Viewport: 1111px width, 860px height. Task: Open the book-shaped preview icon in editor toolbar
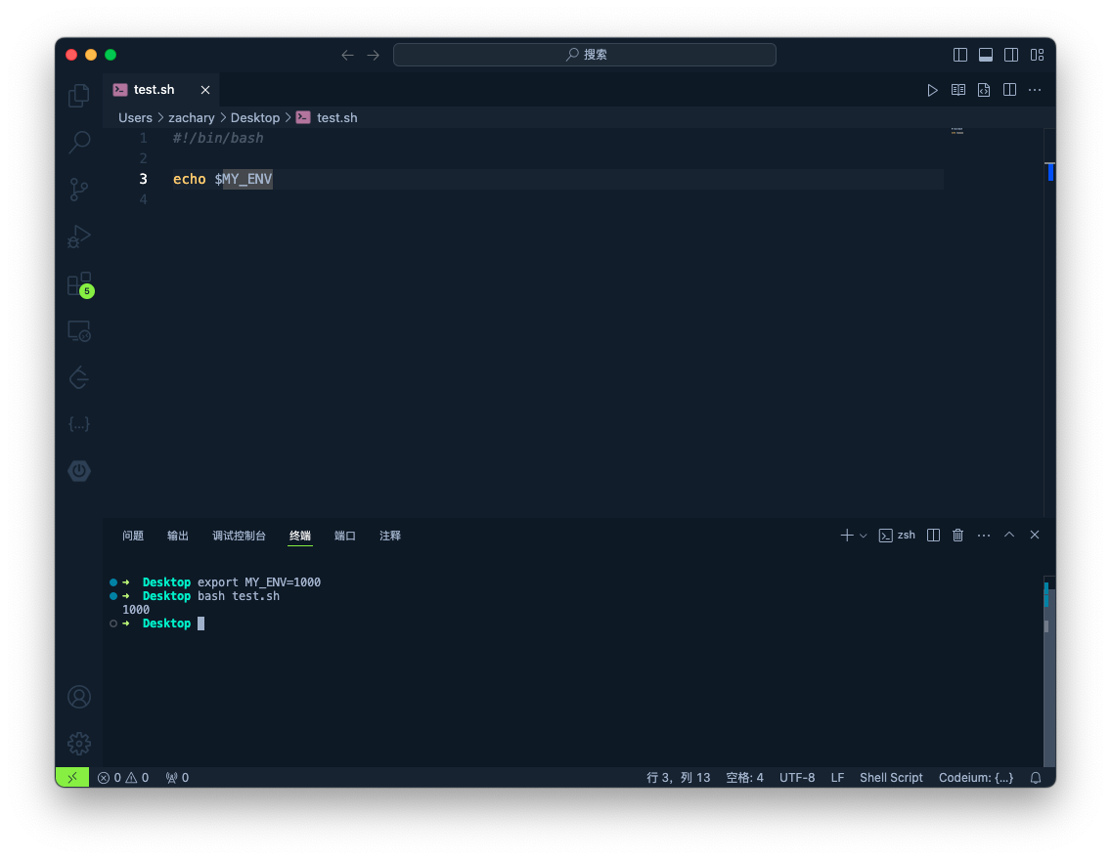(958, 90)
